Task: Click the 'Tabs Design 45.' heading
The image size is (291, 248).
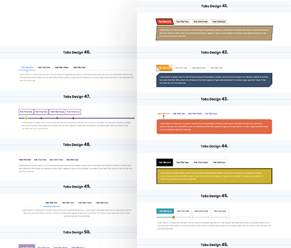Action: tap(214, 196)
